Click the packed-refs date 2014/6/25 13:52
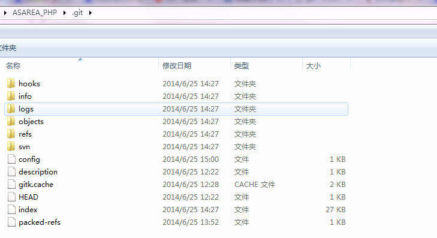The image size is (437, 238). pos(191,222)
